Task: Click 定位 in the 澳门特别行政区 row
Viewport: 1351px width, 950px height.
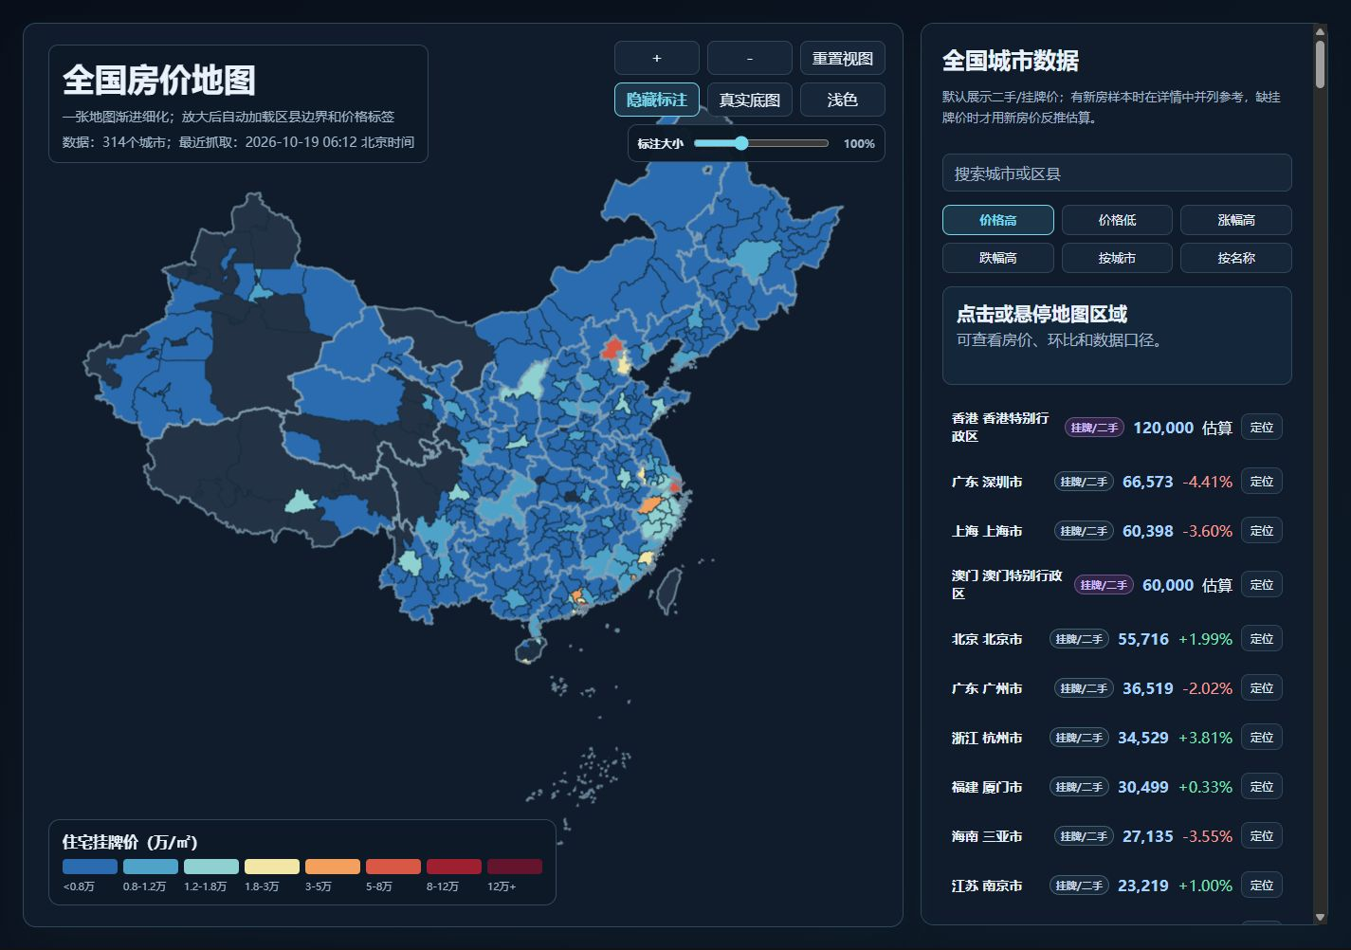Action: click(1262, 585)
